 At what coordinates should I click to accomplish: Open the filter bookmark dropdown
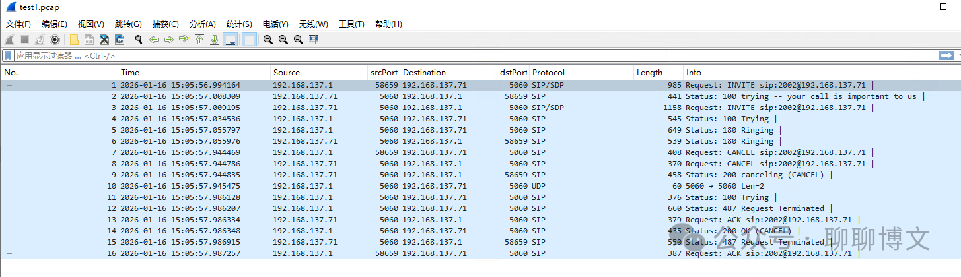click(x=9, y=56)
